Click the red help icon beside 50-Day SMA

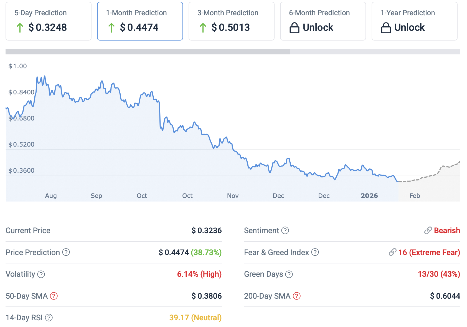point(54,296)
